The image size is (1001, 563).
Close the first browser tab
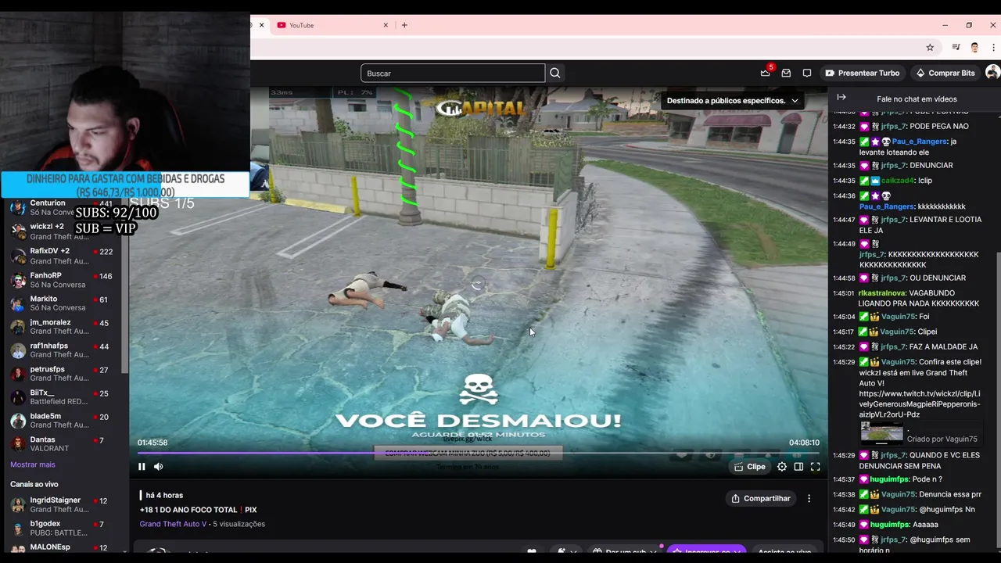(261, 25)
